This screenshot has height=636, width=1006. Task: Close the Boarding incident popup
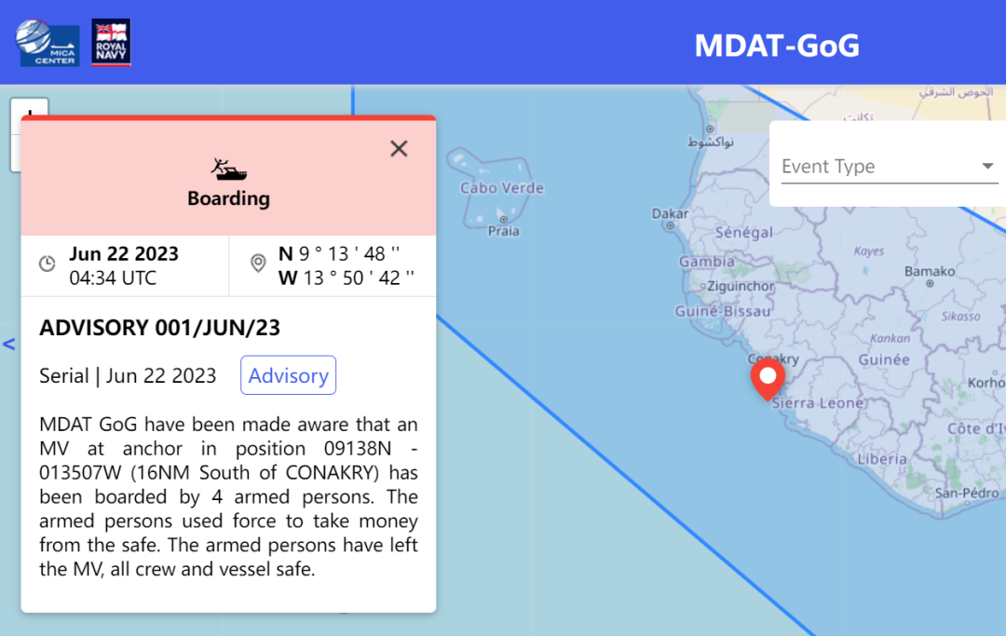coord(399,149)
